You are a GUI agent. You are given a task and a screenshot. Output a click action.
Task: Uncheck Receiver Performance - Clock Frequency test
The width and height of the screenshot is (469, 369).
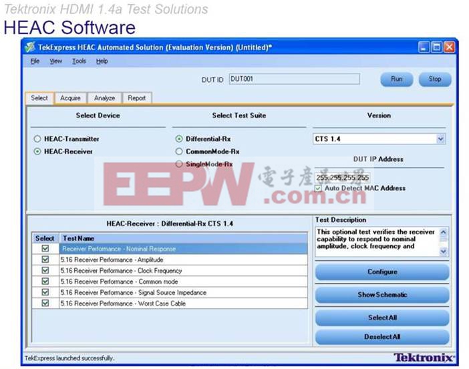pos(45,271)
